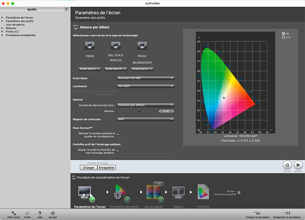
Task: Select Jeux de patchs in sidebar
Action: [x=15, y=25]
